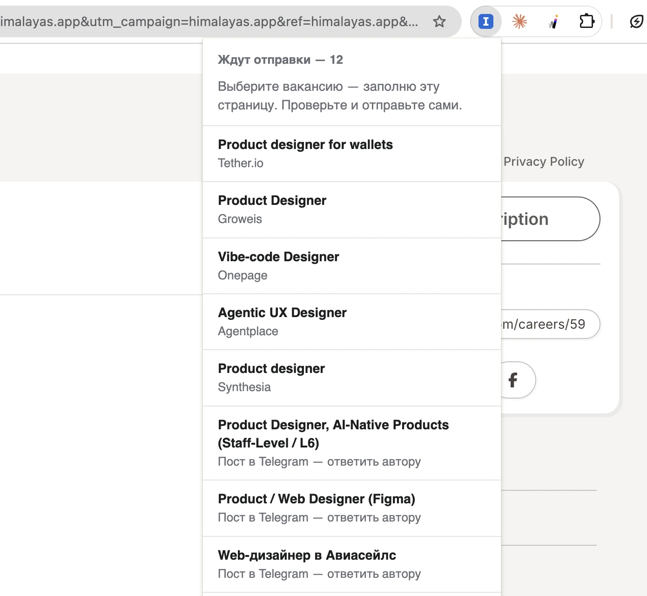Viewport: 647px width, 596px height.
Task: Open the orange starburst extension
Action: (519, 21)
